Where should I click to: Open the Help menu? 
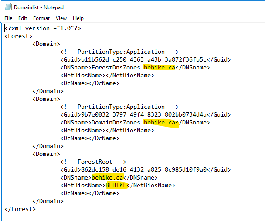point(78,18)
